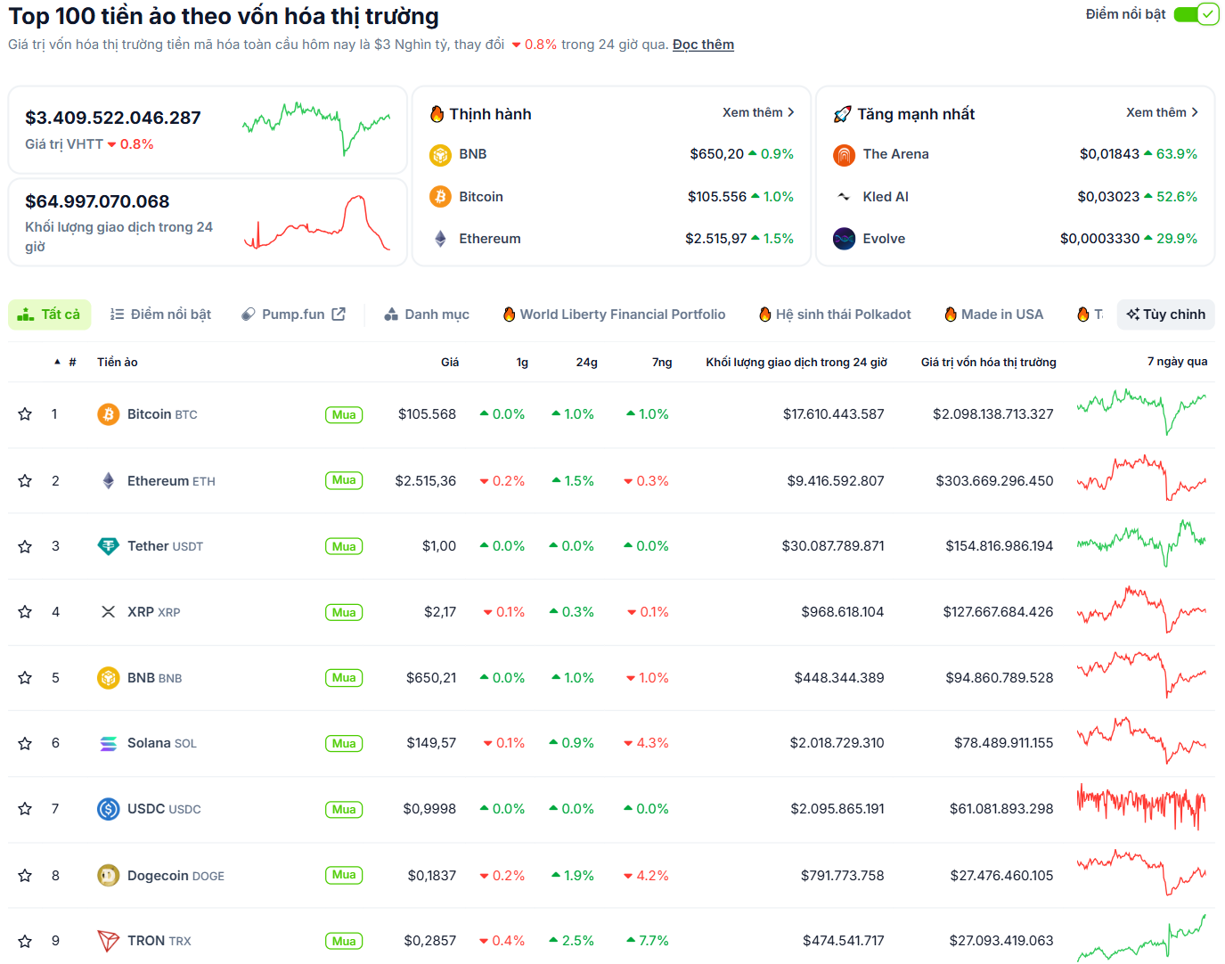Open Bitcoin 7-day sparkline chart
The height and width of the screenshot is (964, 1225).
1141,412
